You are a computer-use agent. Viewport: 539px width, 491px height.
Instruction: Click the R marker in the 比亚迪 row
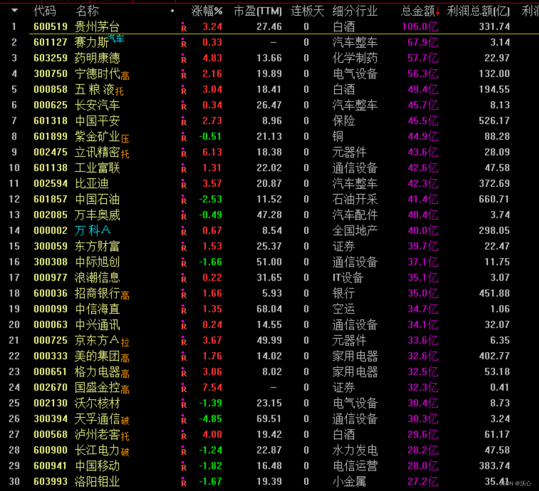point(184,184)
